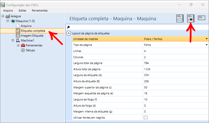209x123 pixels.
Task: Select the Jaragua factory icon
Action: click(8, 16)
